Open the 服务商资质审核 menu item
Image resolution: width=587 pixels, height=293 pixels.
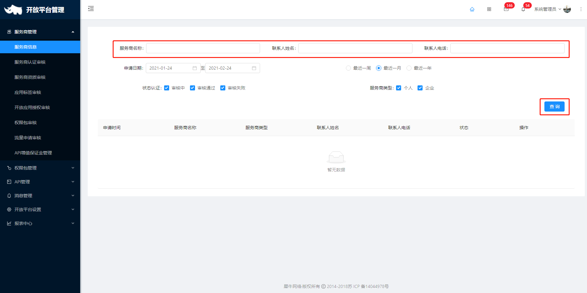40,77
